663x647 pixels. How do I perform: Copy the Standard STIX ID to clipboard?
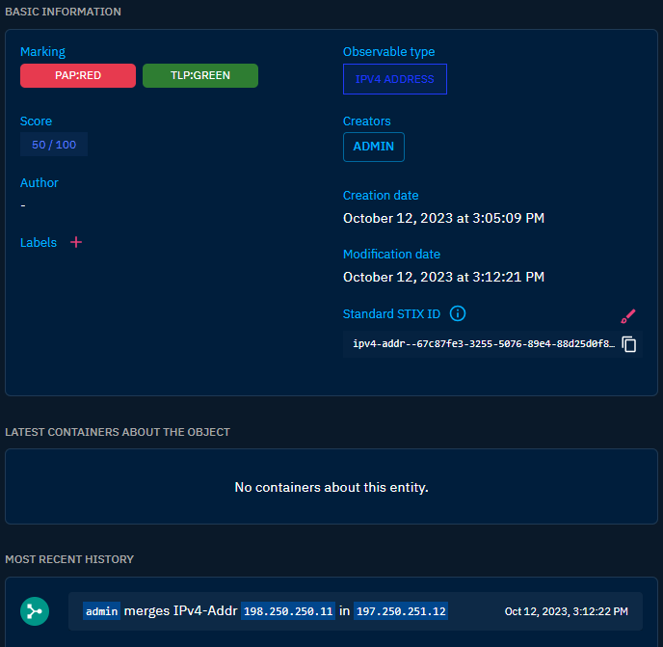628,344
